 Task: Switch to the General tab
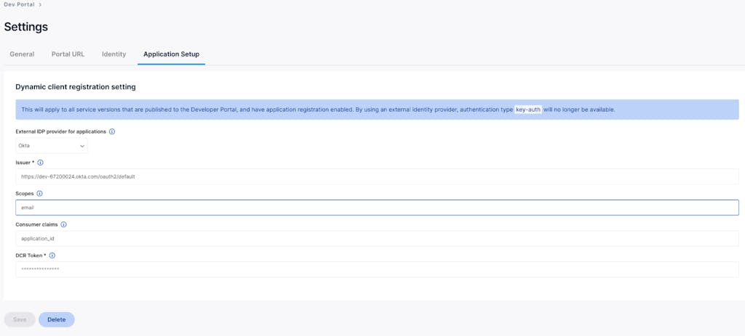[x=22, y=54]
